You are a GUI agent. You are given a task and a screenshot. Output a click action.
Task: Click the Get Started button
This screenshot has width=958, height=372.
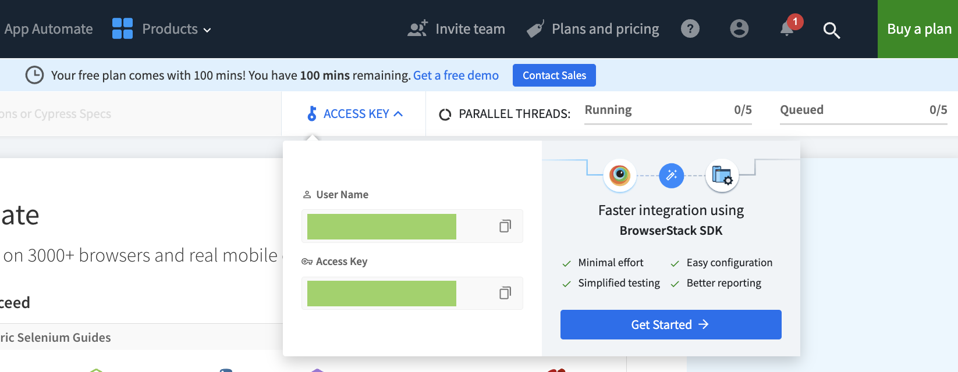[x=670, y=324]
